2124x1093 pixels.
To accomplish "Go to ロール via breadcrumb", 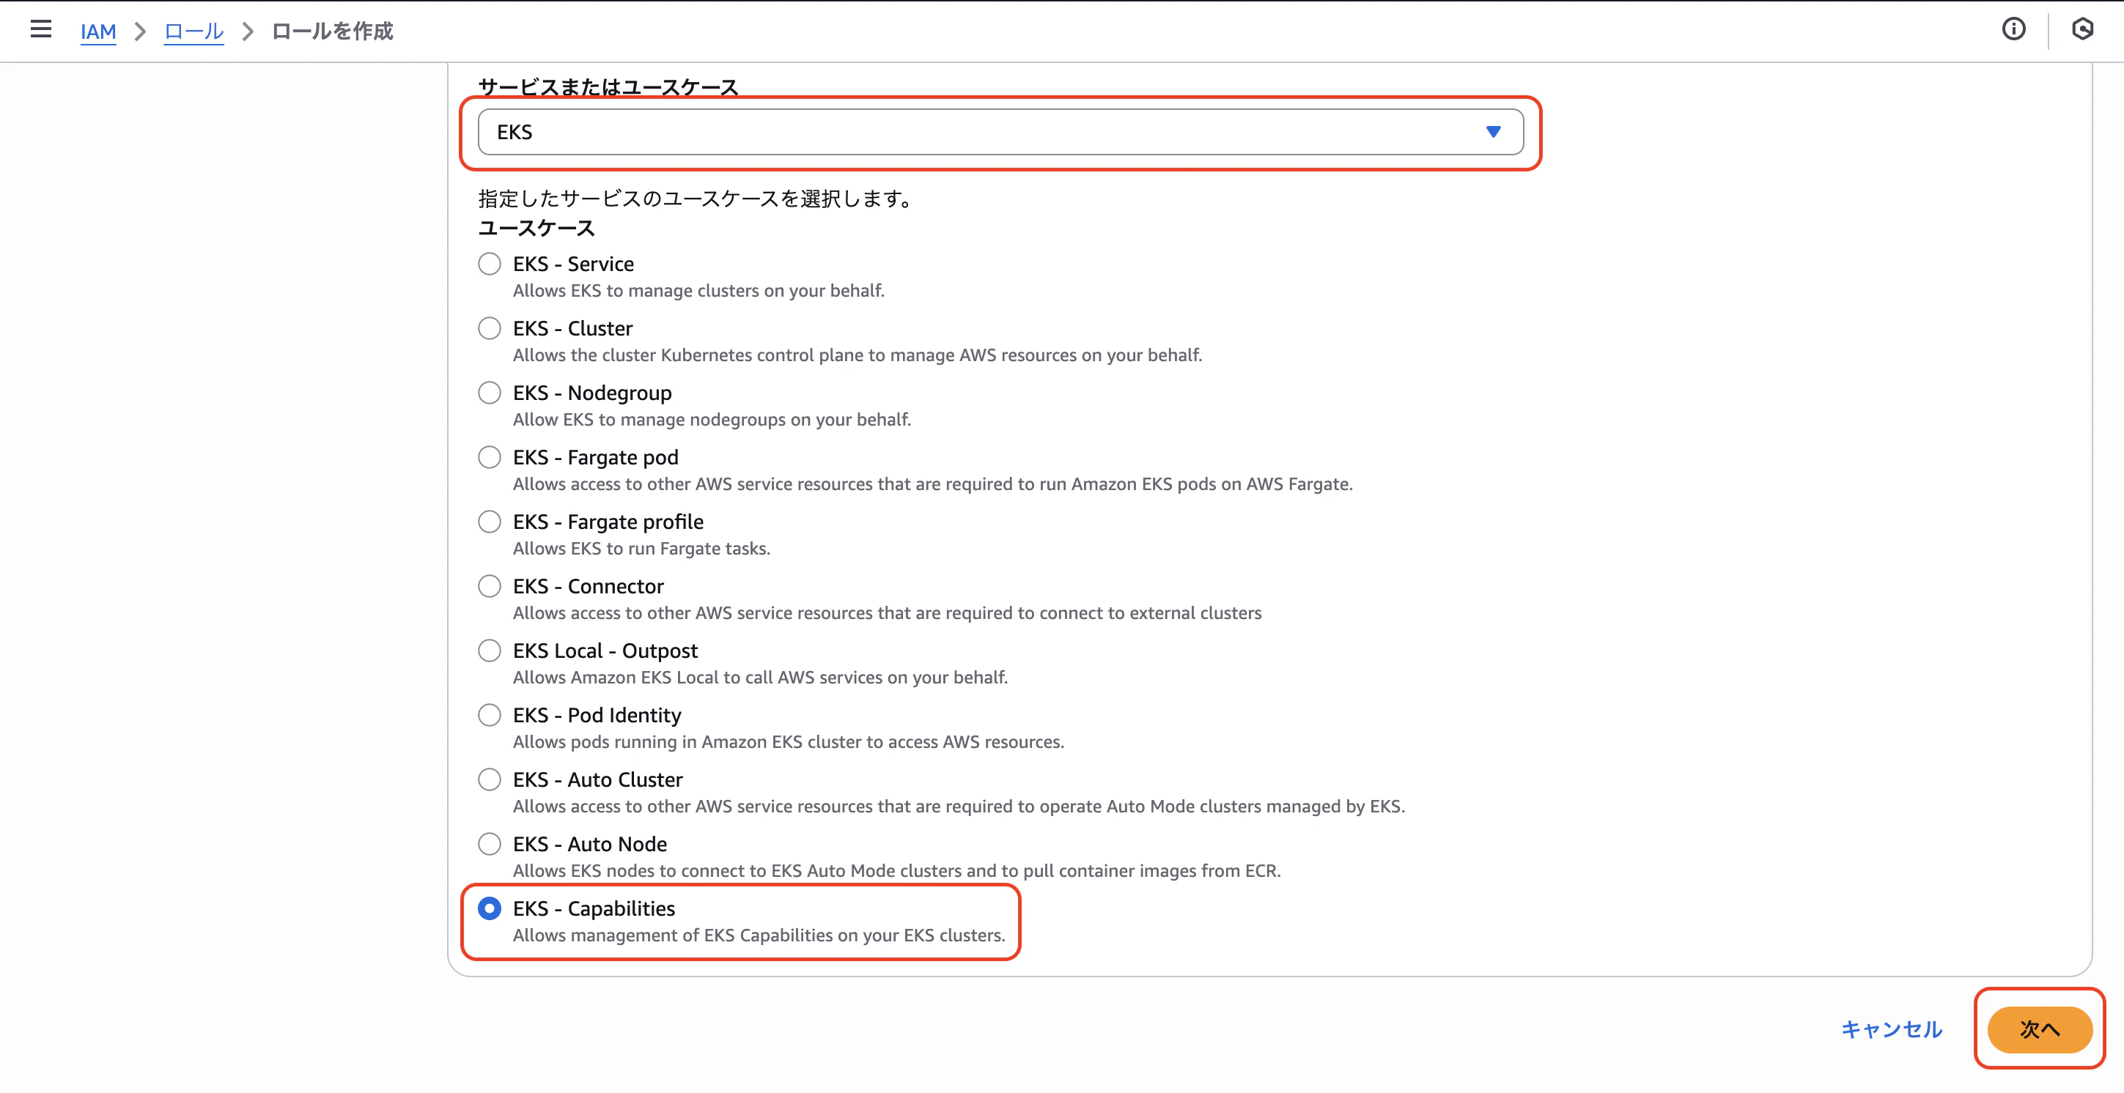I will pyautogui.click(x=193, y=32).
